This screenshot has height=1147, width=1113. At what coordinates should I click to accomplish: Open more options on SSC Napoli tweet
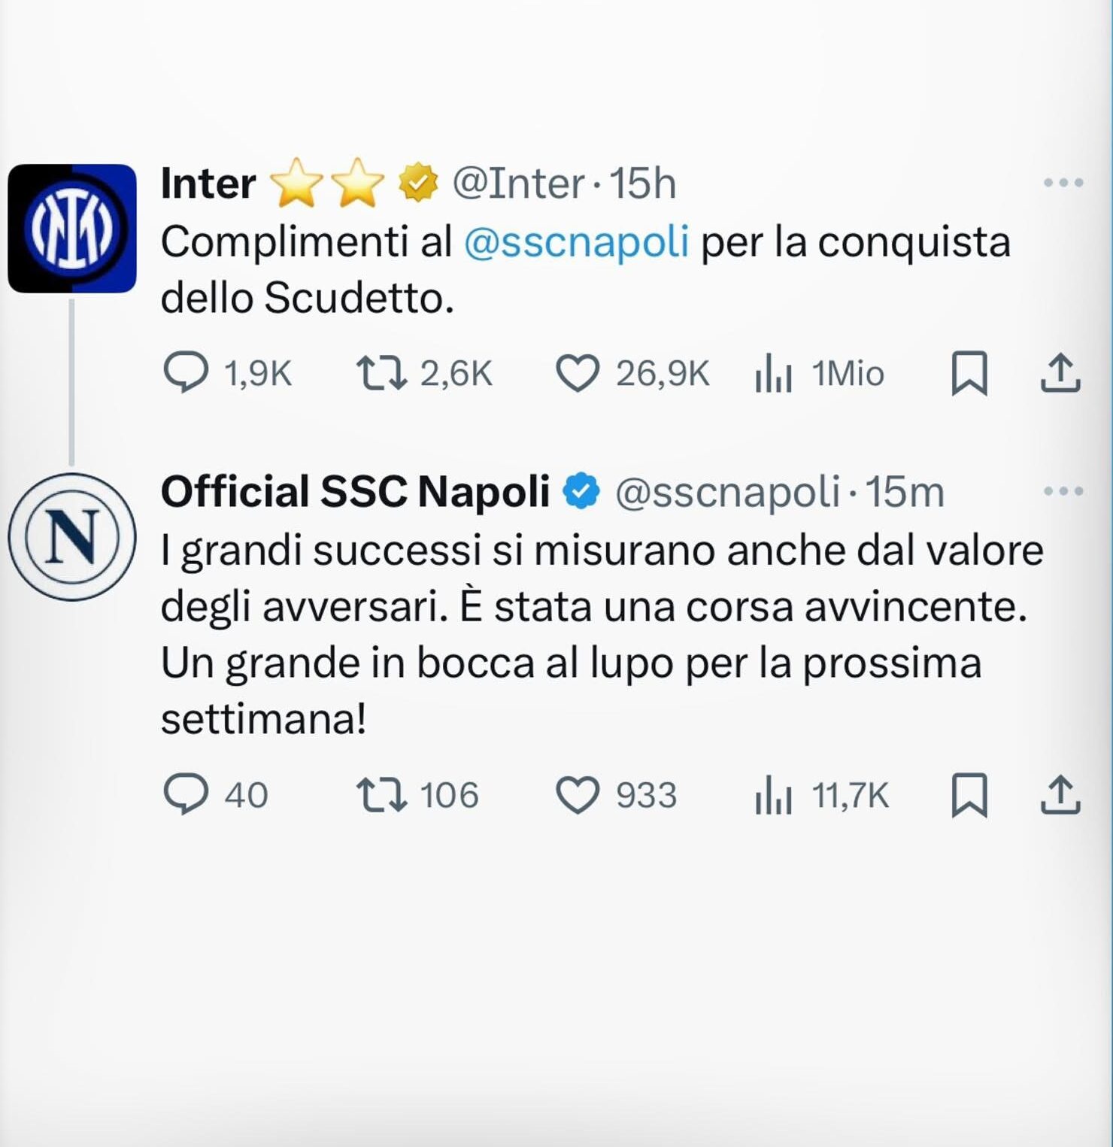pos(1063,491)
